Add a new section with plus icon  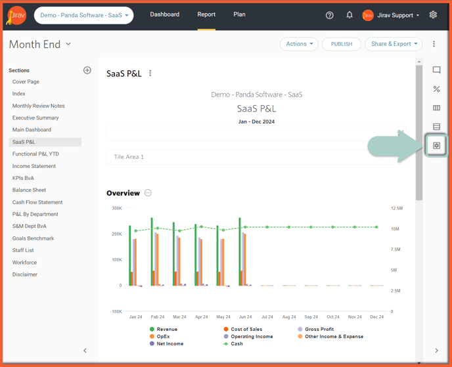87,70
